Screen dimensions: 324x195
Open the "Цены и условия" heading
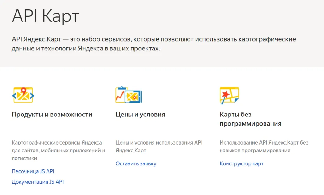[x=140, y=115]
